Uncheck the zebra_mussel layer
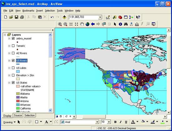Viewport: 172px width, 131px height. (13, 38)
